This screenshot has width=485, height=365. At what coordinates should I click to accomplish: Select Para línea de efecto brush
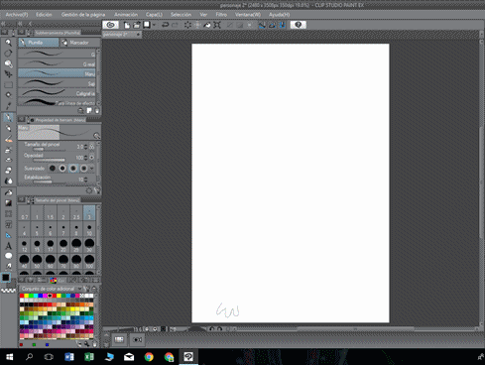click(57, 102)
